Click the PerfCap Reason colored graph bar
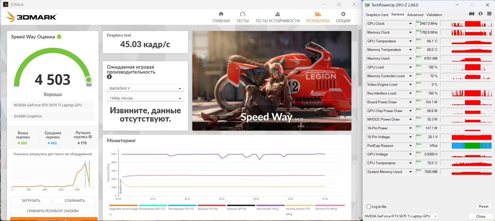The height and width of the screenshot is (221, 495). (x=471, y=146)
